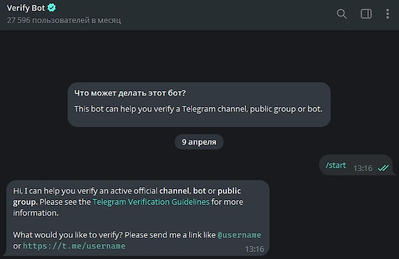Click the blue verified badge next to Verify Bot
Screen dimensions: 399x259
pos(52,8)
